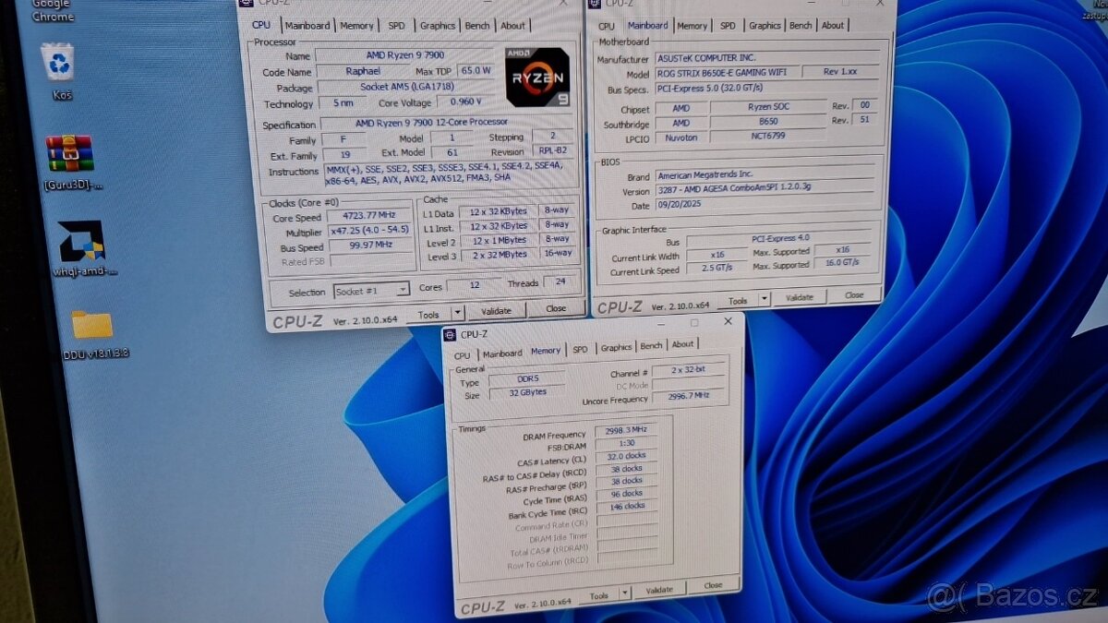Open the DDU v18.1.3.8 folder
Viewport: 1108px width, 623px height.
coord(94,335)
